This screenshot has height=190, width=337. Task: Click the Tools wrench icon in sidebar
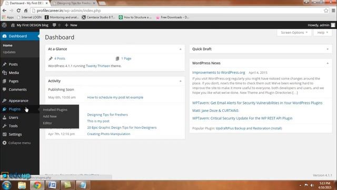click(x=5, y=126)
